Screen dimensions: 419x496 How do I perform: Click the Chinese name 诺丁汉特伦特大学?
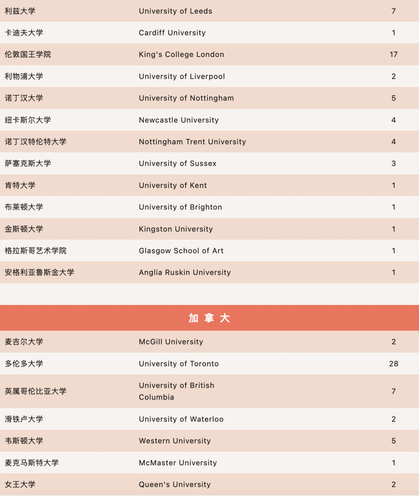tap(35, 142)
